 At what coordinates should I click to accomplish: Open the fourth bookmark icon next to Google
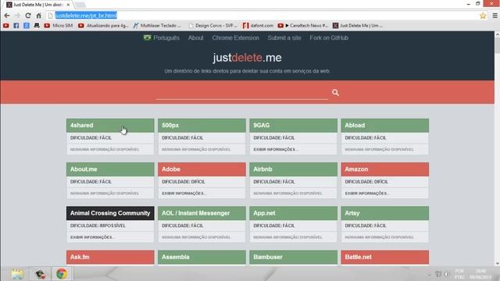pos(37,26)
